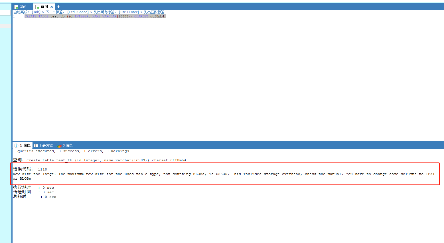Screen dimensions: 444x243
Task: Click the query icon on the first 询问 tab
Action: (16, 7)
